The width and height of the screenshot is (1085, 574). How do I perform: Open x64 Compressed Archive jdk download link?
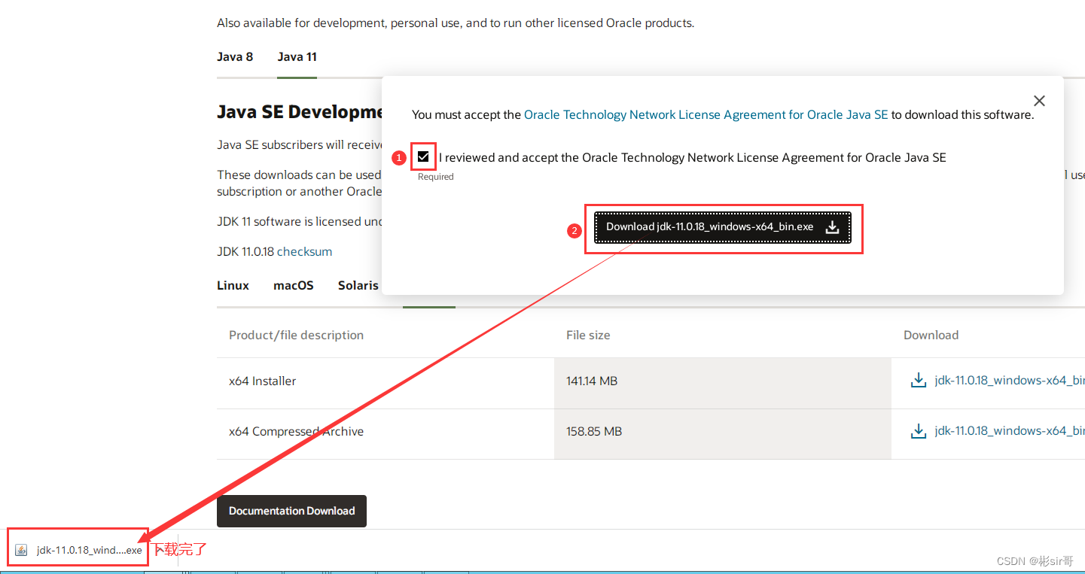pyautogui.click(x=1010, y=431)
